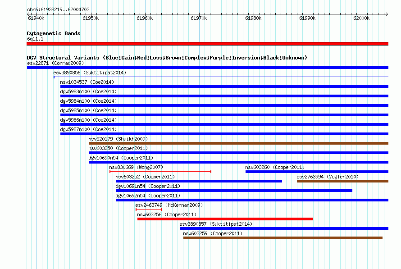Click nsv603252 (Cooper2011) label

coord(145,177)
